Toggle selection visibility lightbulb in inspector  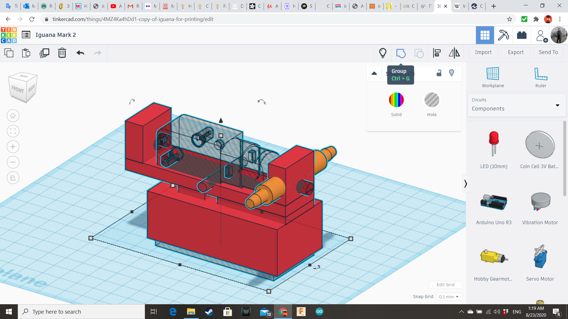(x=451, y=73)
